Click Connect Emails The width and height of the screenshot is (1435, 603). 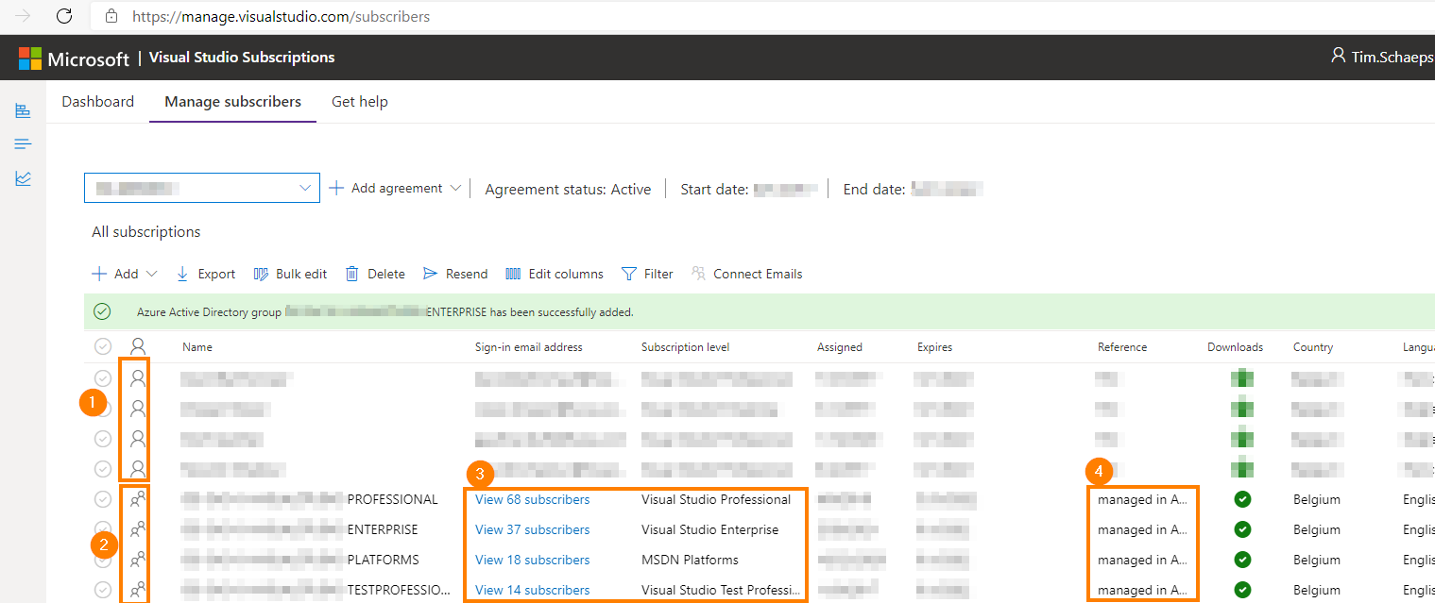coord(747,274)
